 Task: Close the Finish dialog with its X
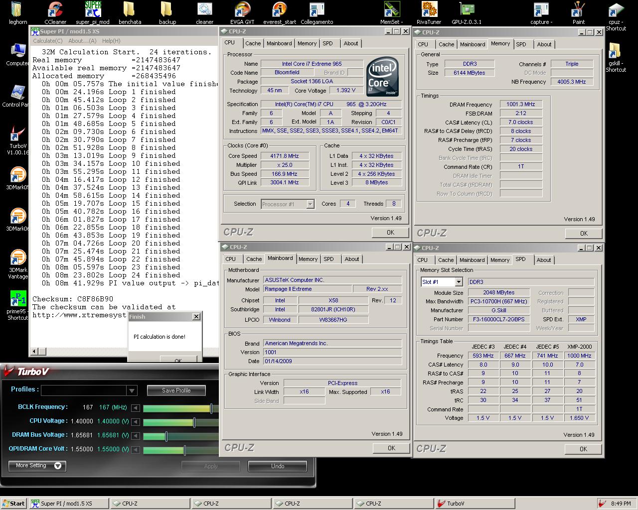click(196, 317)
